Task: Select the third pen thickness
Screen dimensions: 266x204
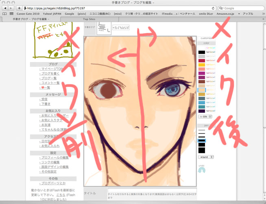Action: [202, 137]
